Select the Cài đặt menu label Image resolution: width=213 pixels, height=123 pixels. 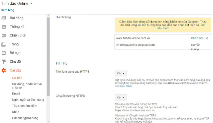pos(15,70)
